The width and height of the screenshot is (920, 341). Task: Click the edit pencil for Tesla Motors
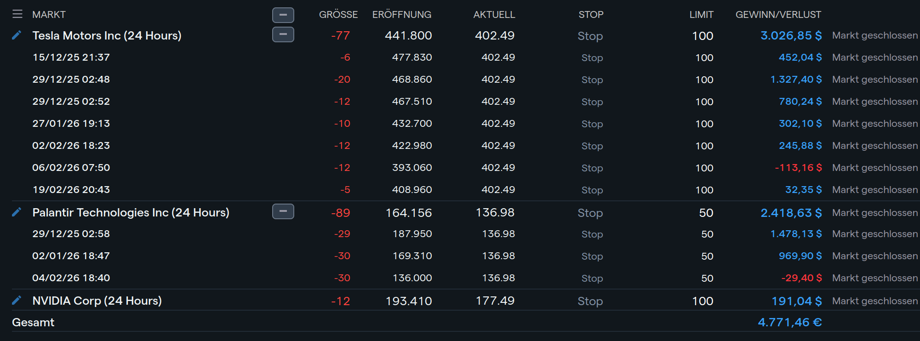coord(17,35)
